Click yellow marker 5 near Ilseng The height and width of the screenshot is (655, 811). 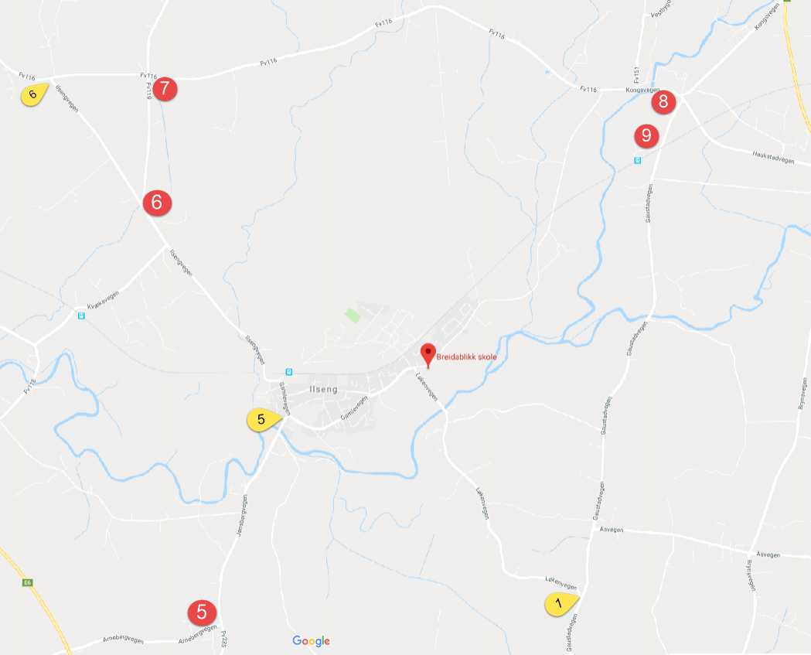pyautogui.click(x=264, y=419)
